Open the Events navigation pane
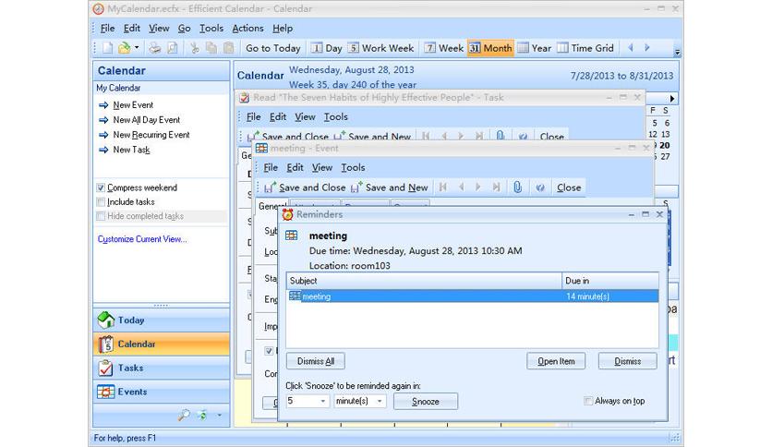The height and width of the screenshot is (447, 772). [161, 392]
